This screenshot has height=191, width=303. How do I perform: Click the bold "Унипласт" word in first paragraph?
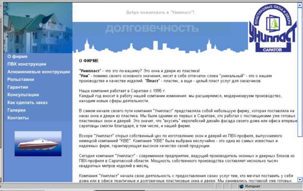click(x=90, y=71)
